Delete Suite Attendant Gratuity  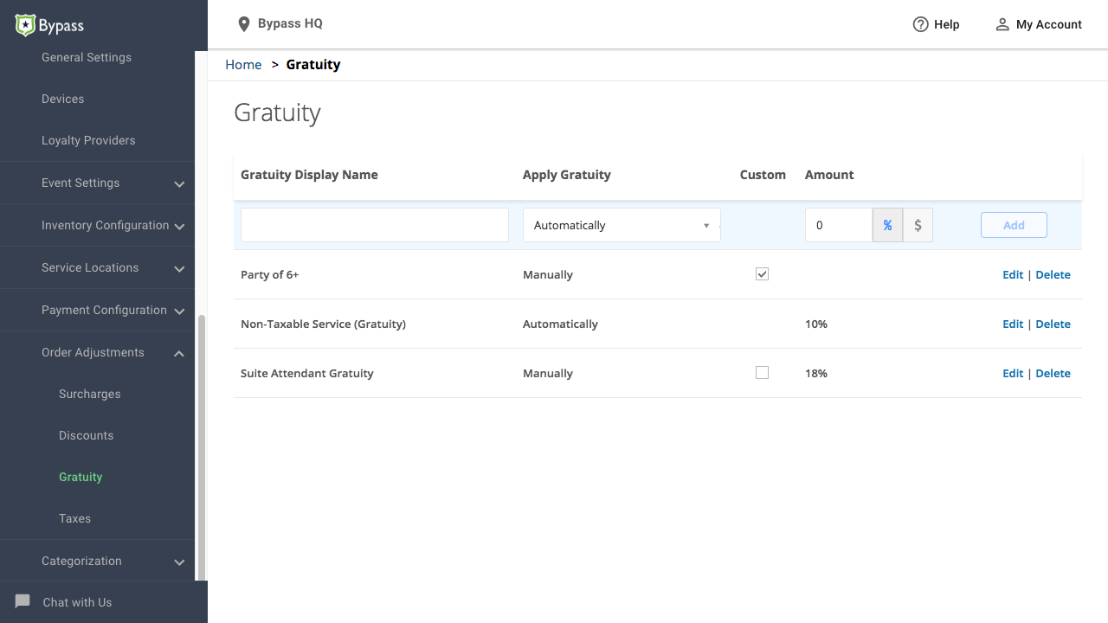(1053, 373)
